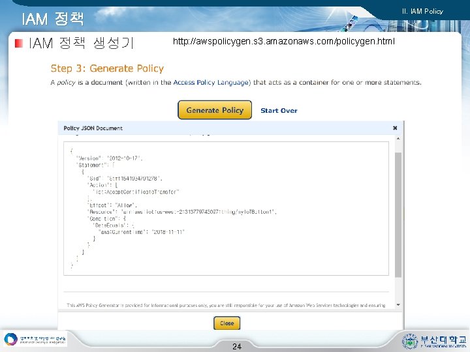Screen dimensions: 470x352
Task: Click the vertical scrollbar thumb in dialog
Action: (398, 215)
